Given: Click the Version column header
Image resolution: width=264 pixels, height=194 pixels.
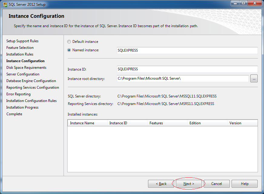Looking at the screenshot, I should [242, 123].
